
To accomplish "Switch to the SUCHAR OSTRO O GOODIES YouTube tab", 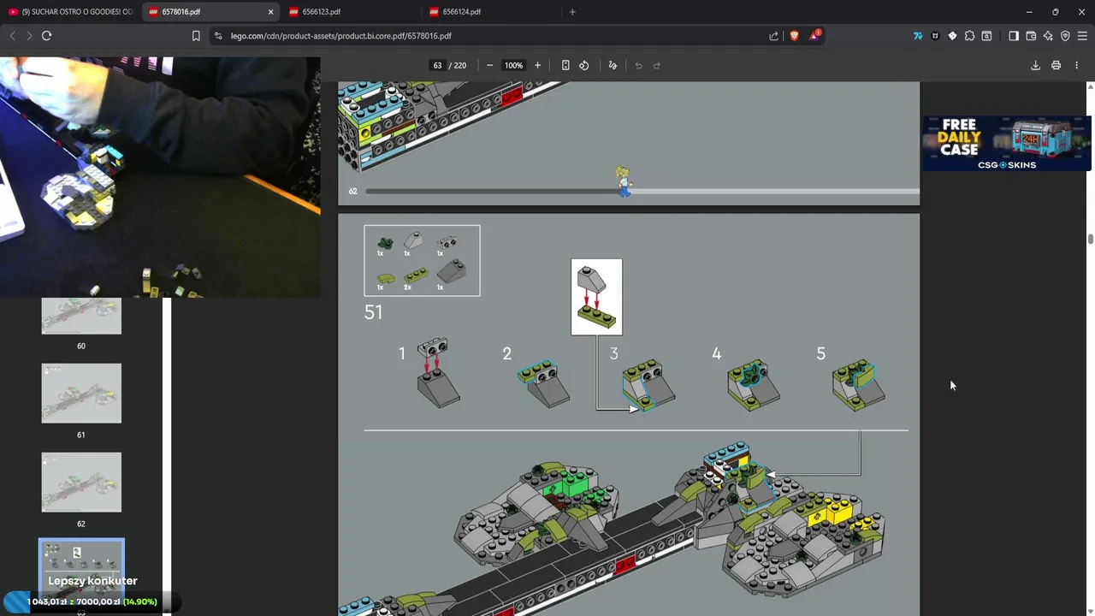I will pos(71,12).
